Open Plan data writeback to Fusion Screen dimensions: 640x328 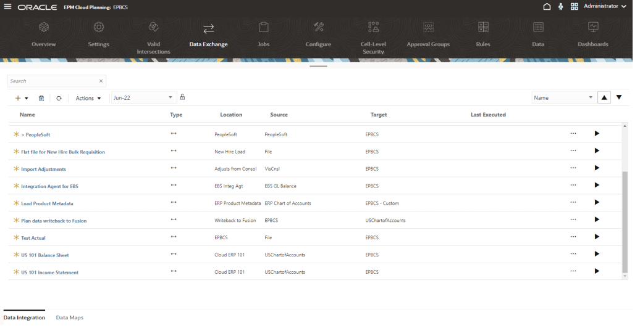coord(54,221)
